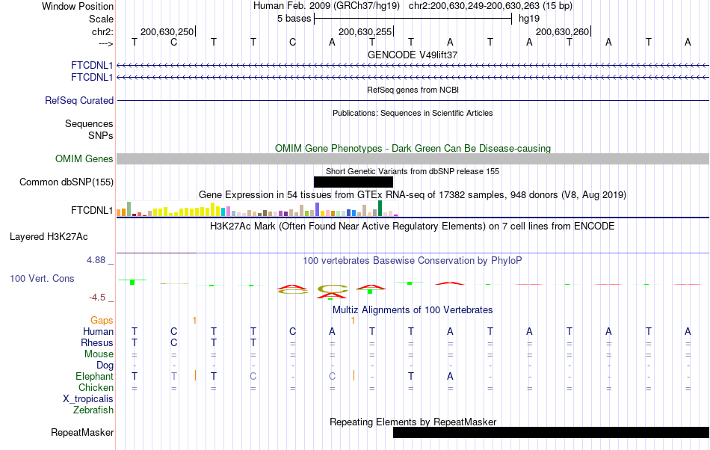Click the black dbSNP variant block
This screenshot has height=450, width=710.
coord(354,182)
